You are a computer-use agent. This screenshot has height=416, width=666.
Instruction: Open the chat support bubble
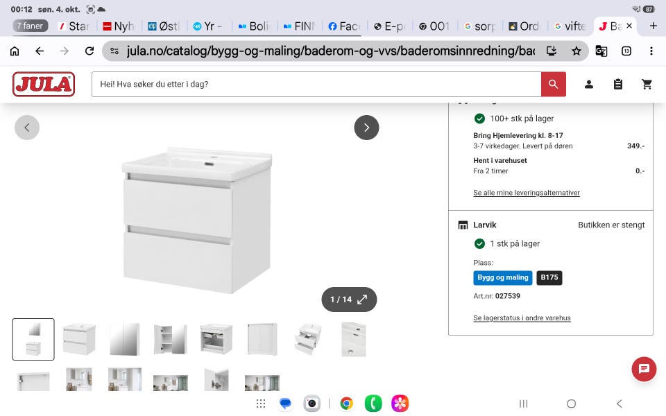pyautogui.click(x=644, y=368)
